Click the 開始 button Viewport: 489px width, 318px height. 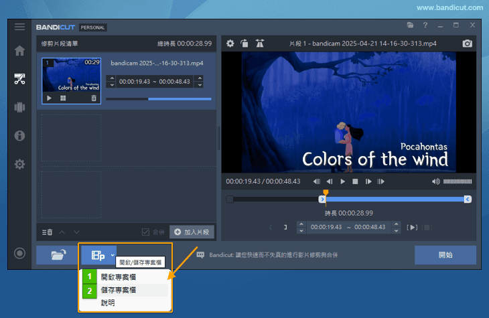[445, 255]
